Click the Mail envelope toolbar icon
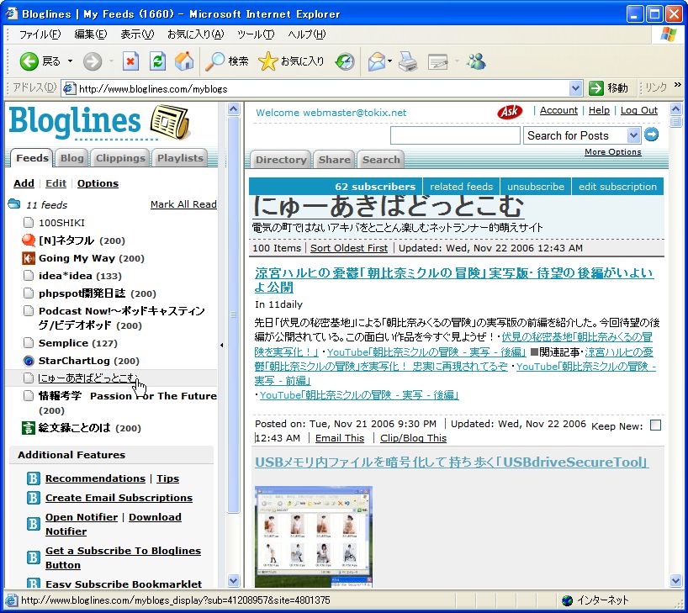Screen dimensions: 688x613 (x=377, y=61)
